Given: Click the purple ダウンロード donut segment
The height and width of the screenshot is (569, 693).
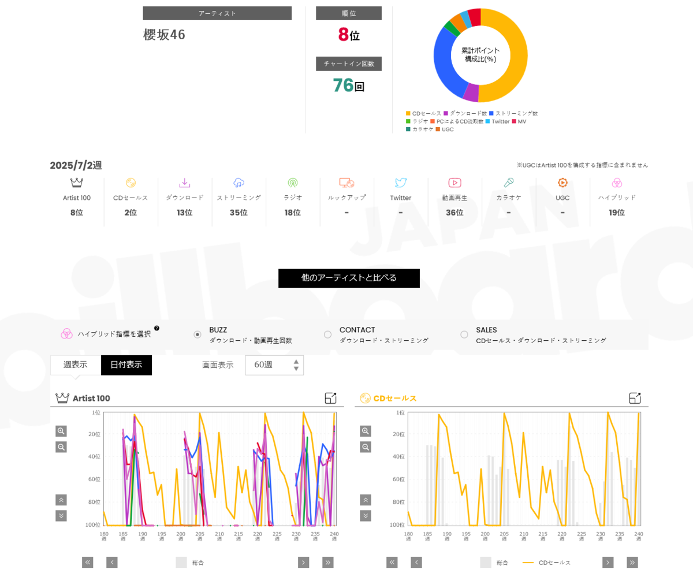Looking at the screenshot, I should [471, 93].
